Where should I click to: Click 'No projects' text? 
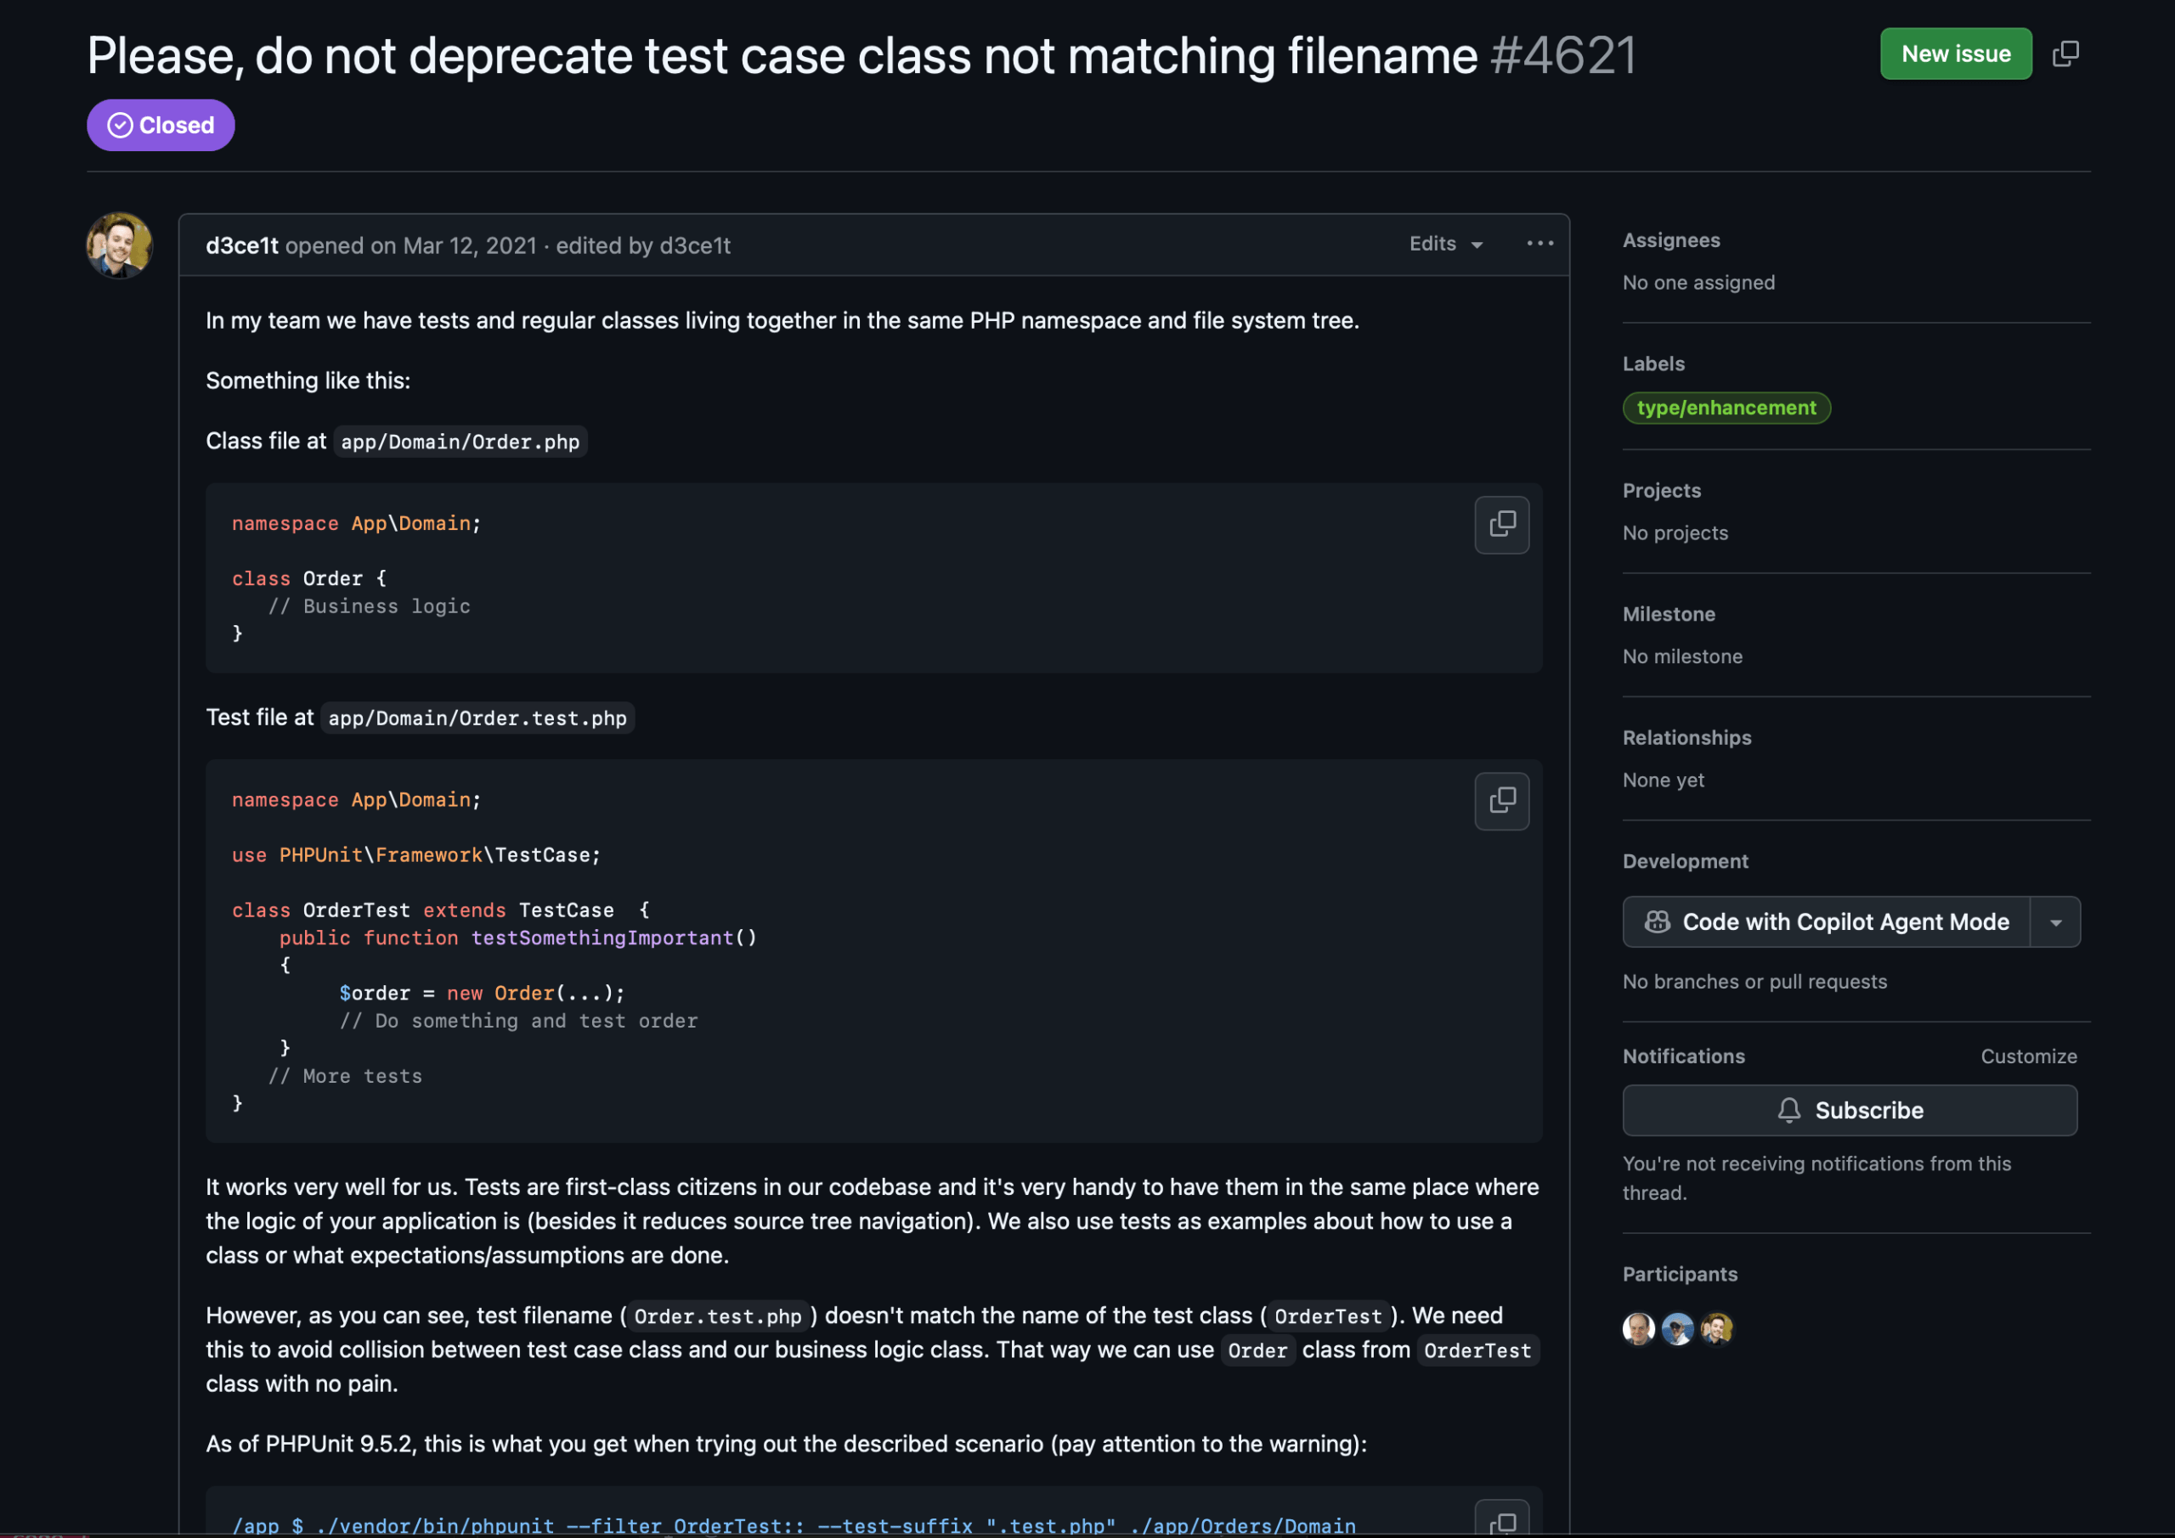tap(1675, 533)
